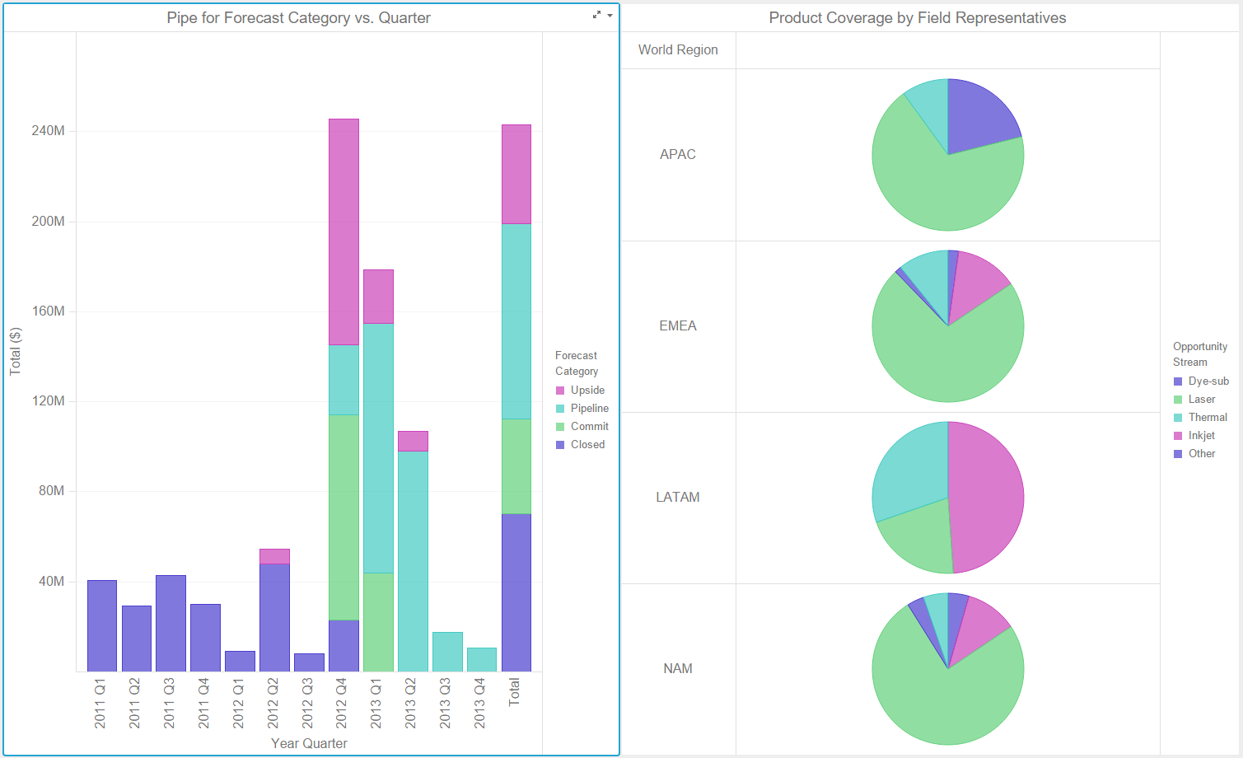This screenshot has width=1243, height=758.
Task: Select the LATAM region row label
Action: click(677, 498)
